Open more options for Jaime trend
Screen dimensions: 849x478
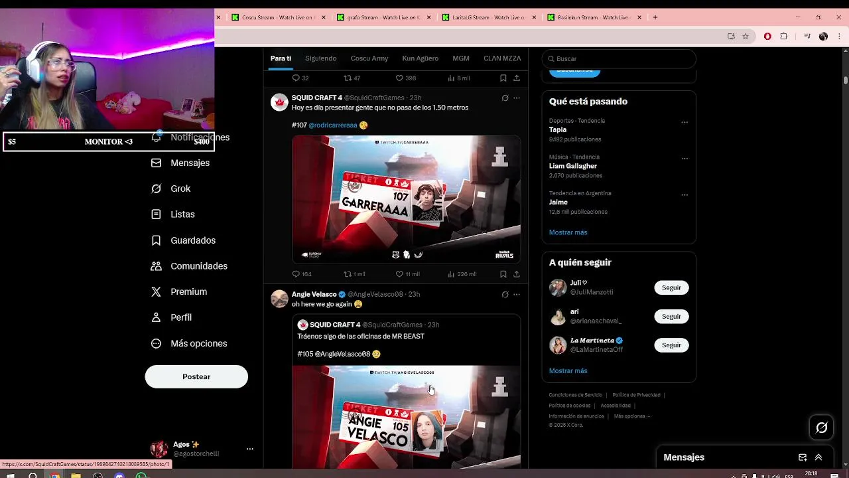(685, 195)
